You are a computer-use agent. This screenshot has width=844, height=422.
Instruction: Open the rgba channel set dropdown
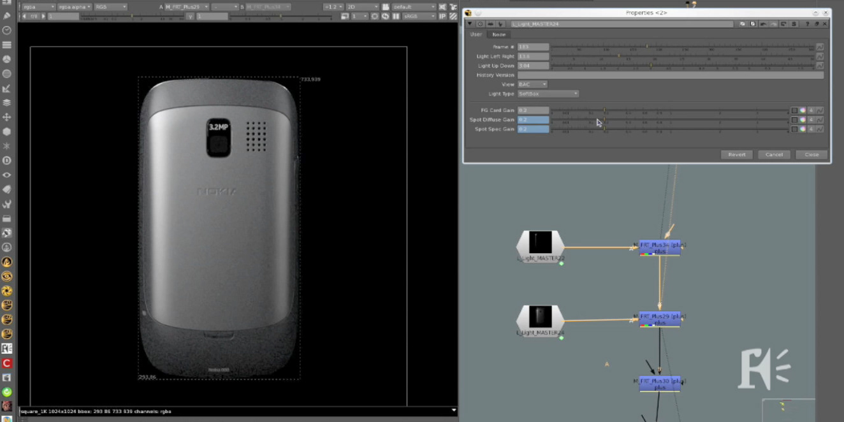[x=38, y=7]
